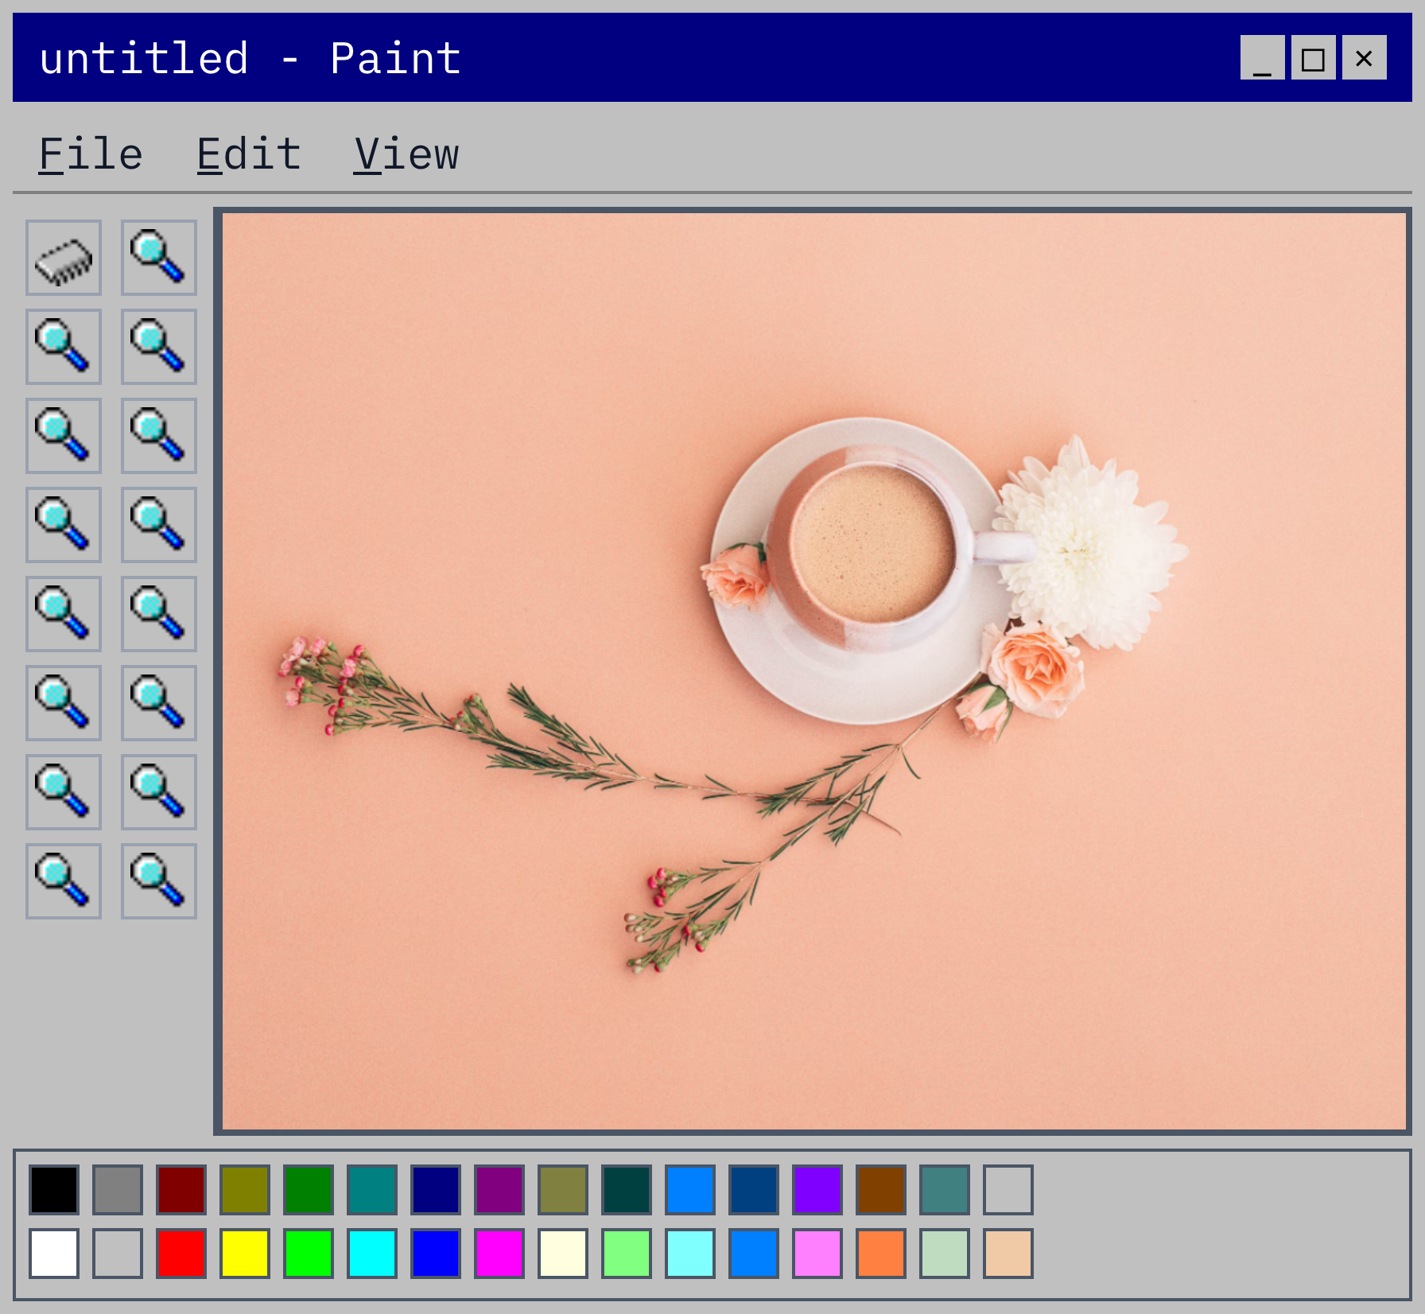Open the File menu
The height and width of the screenshot is (1314, 1425).
(89, 154)
